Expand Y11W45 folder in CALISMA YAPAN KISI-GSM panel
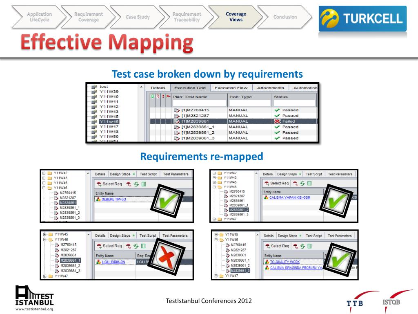The height and width of the screenshot is (314, 418). [x=214, y=182]
